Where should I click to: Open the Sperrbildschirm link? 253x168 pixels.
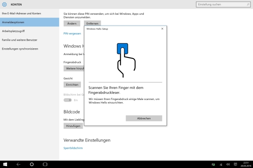[73, 148]
